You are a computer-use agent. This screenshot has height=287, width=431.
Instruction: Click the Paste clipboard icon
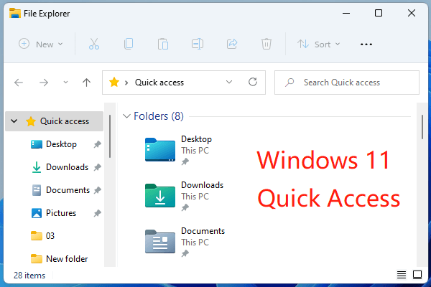pyautogui.click(x=163, y=44)
